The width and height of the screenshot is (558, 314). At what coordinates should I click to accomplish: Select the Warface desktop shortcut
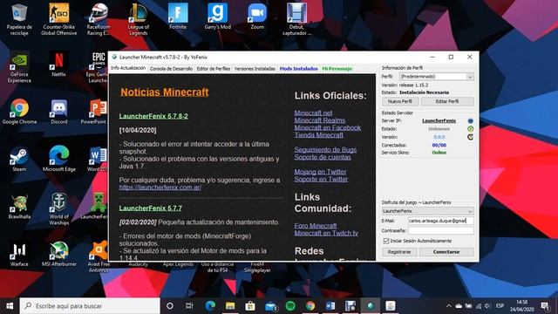(19, 255)
